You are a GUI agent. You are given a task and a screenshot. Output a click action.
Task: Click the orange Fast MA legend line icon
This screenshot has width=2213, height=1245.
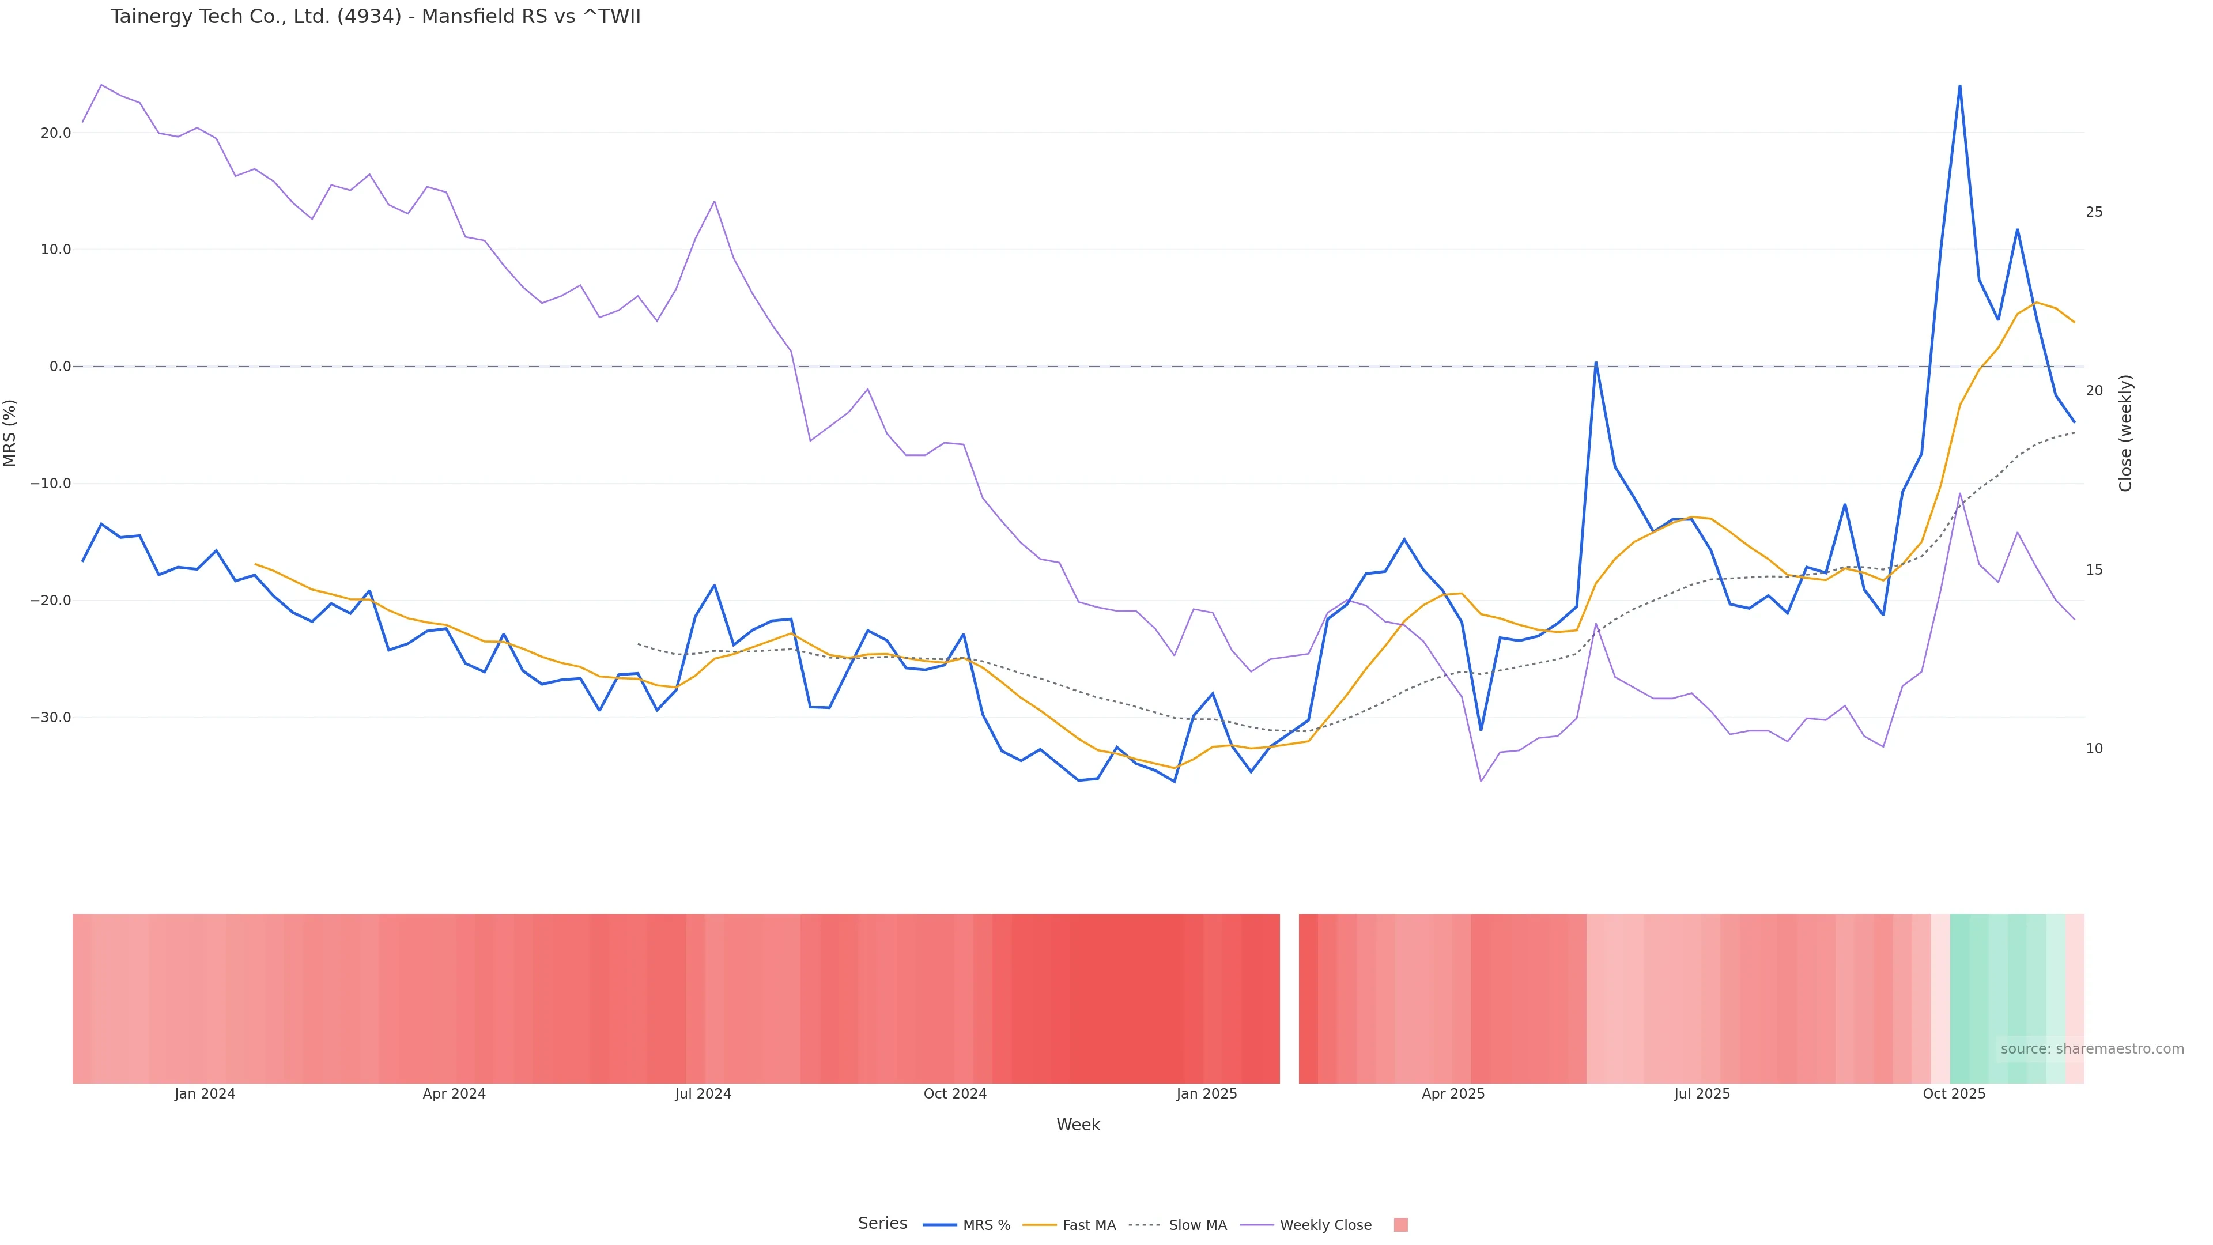tap(1040, 1225)
